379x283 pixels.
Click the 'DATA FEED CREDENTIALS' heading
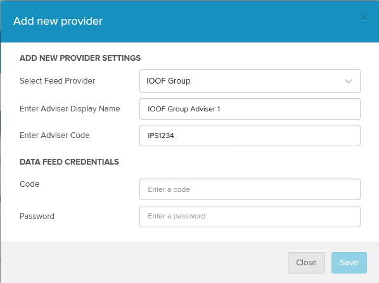(x=69, y=162)
